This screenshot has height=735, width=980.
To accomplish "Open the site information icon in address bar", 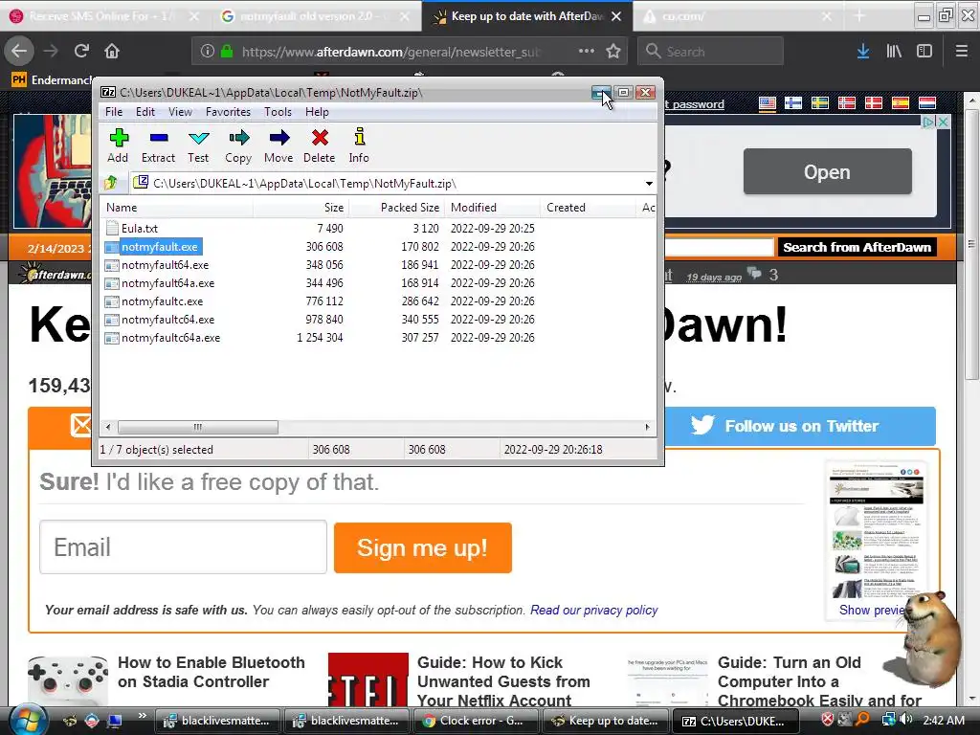I will pos(207,52).
